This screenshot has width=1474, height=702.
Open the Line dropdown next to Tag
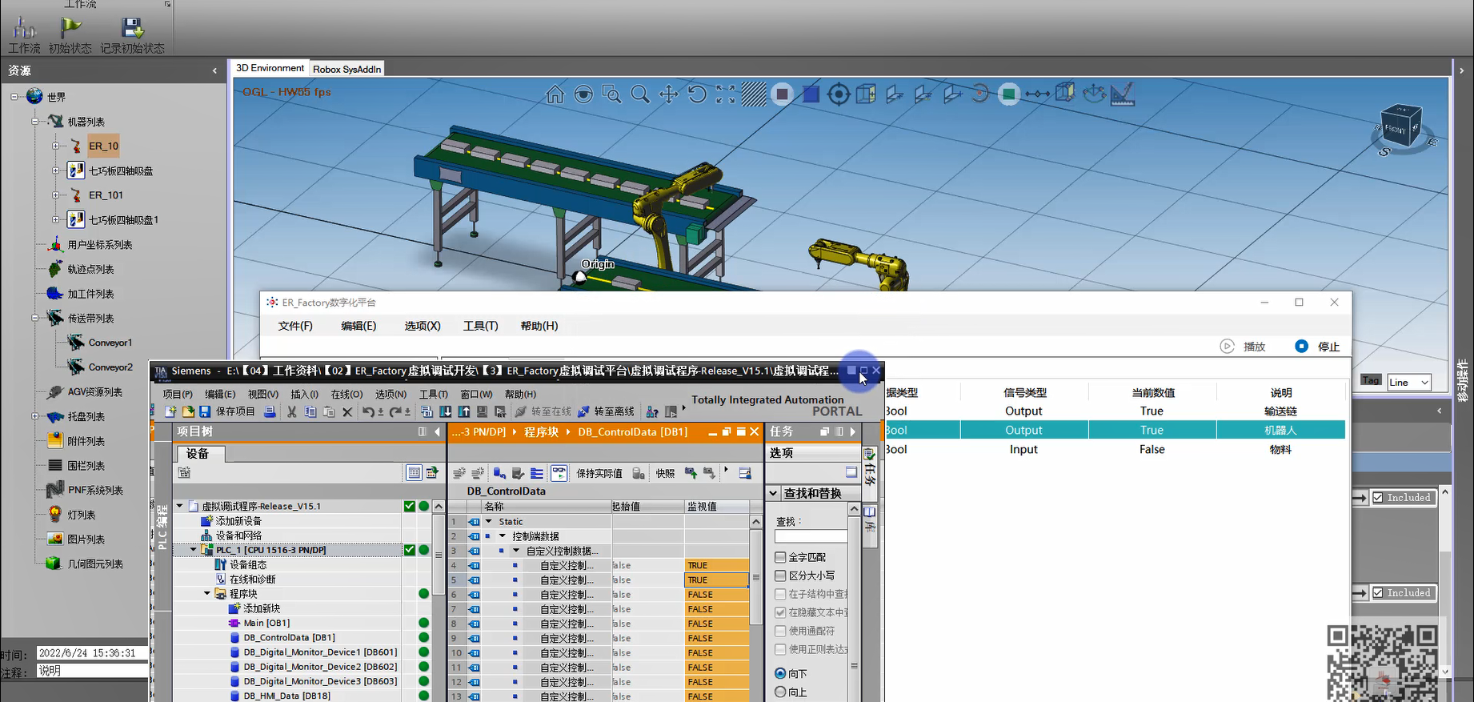pyautogui.click(x=1424, y=383)
